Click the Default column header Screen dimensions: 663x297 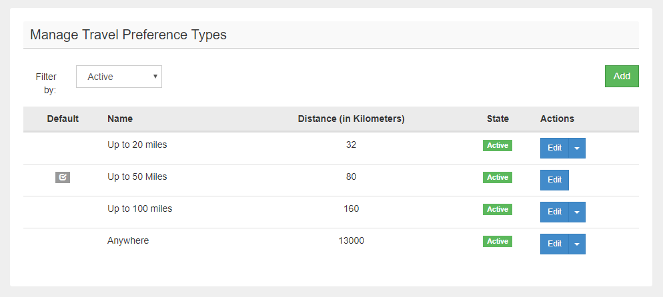[x=63, y=119]
